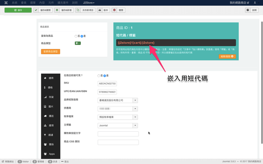
Task: Click the UPC/EAN/JAN/ISBN input field
Action: point(107,92)
